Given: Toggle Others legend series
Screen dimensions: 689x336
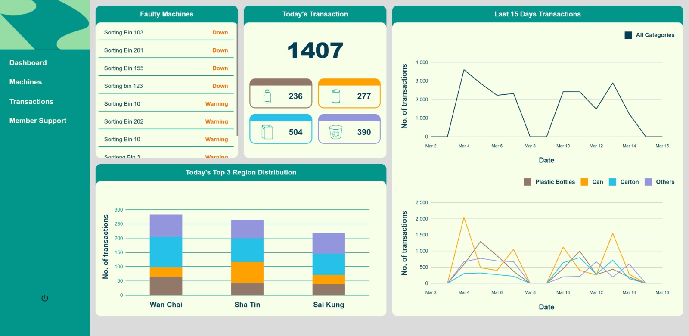Looking at the screenshot, I should pyautogui.click(x=648, y=182).
